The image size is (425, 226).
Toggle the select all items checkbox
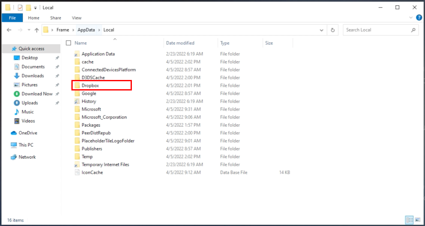68,43
